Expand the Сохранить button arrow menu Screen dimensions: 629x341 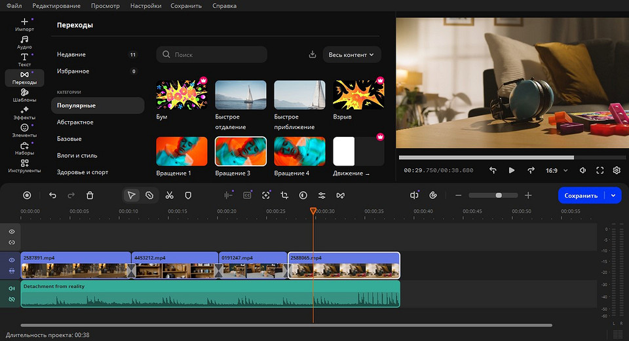[x=613, y=196]
